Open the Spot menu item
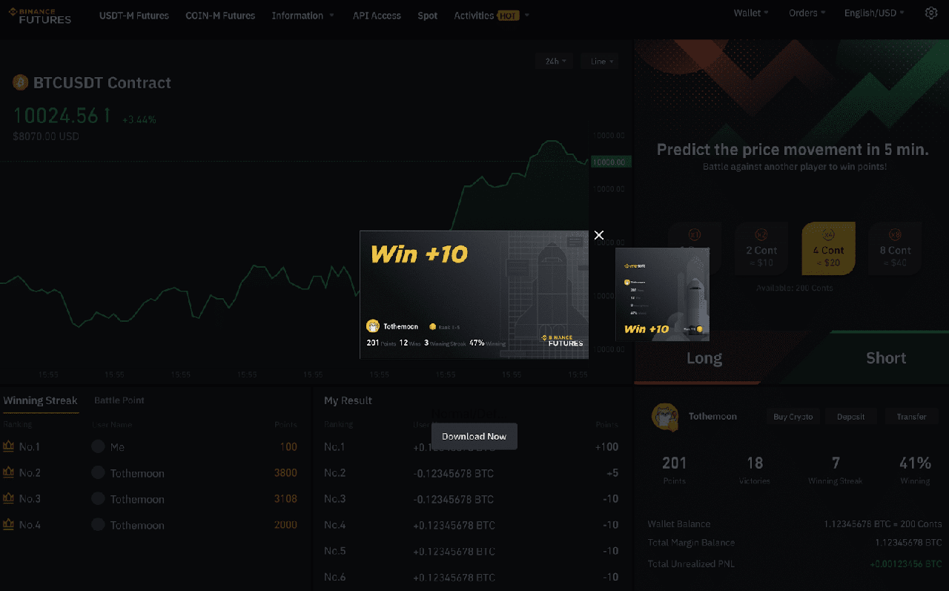 [x=428, y=16]
